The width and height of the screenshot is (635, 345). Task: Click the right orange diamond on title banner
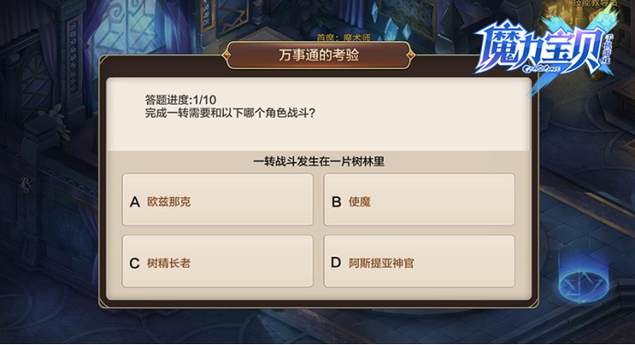click(x=411, y=55)
